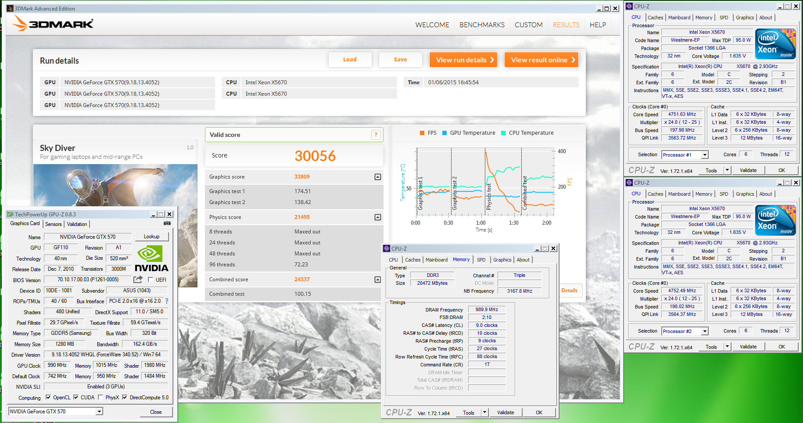Click the RESULTS menu item in 3DMark
The image size is (803, 423).
pyautogui.click(x=566, y=25)
